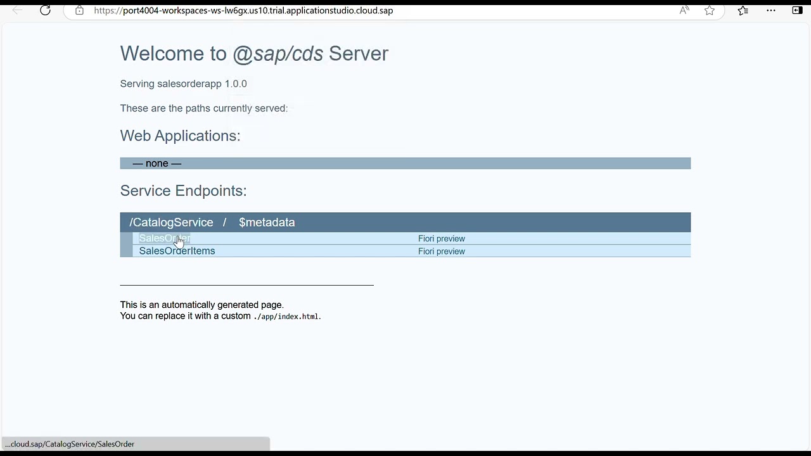Viewport: 811px width, 456px height.
Task: Click the Read aloud icon
Action: 684,10
